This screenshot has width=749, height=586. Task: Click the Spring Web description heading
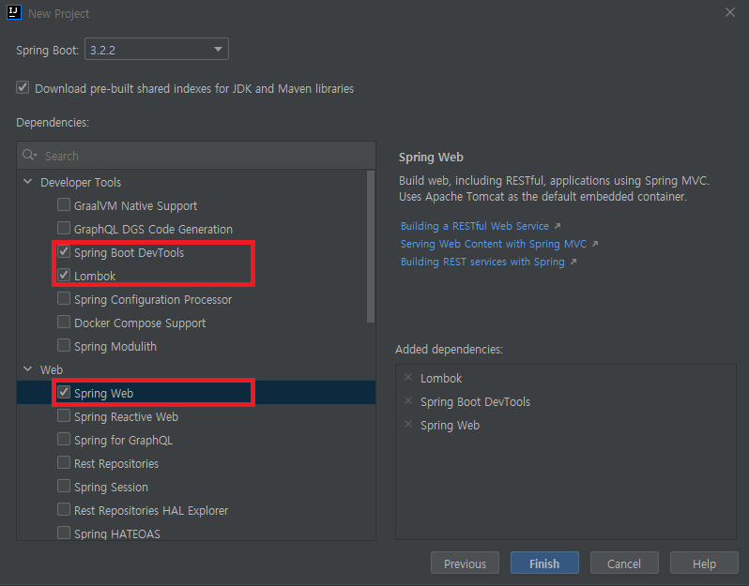click(431, 157)
